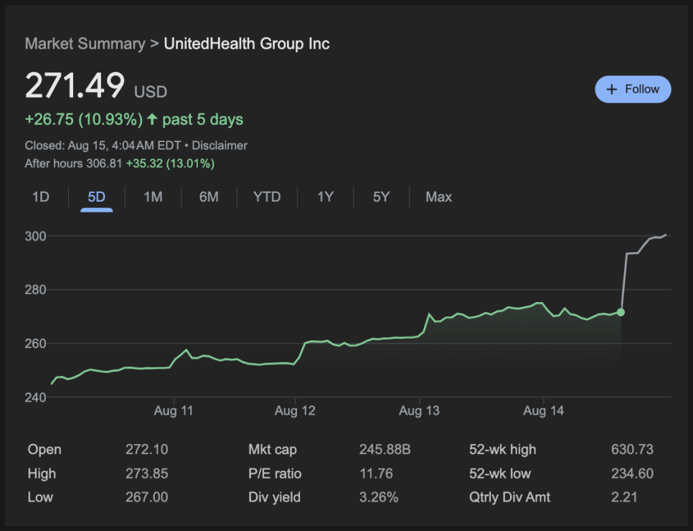The image size is (693, 531).
Task: Click the Closed: Aug 15, 4:04 AM EDT text
Action: click(103, 146)
